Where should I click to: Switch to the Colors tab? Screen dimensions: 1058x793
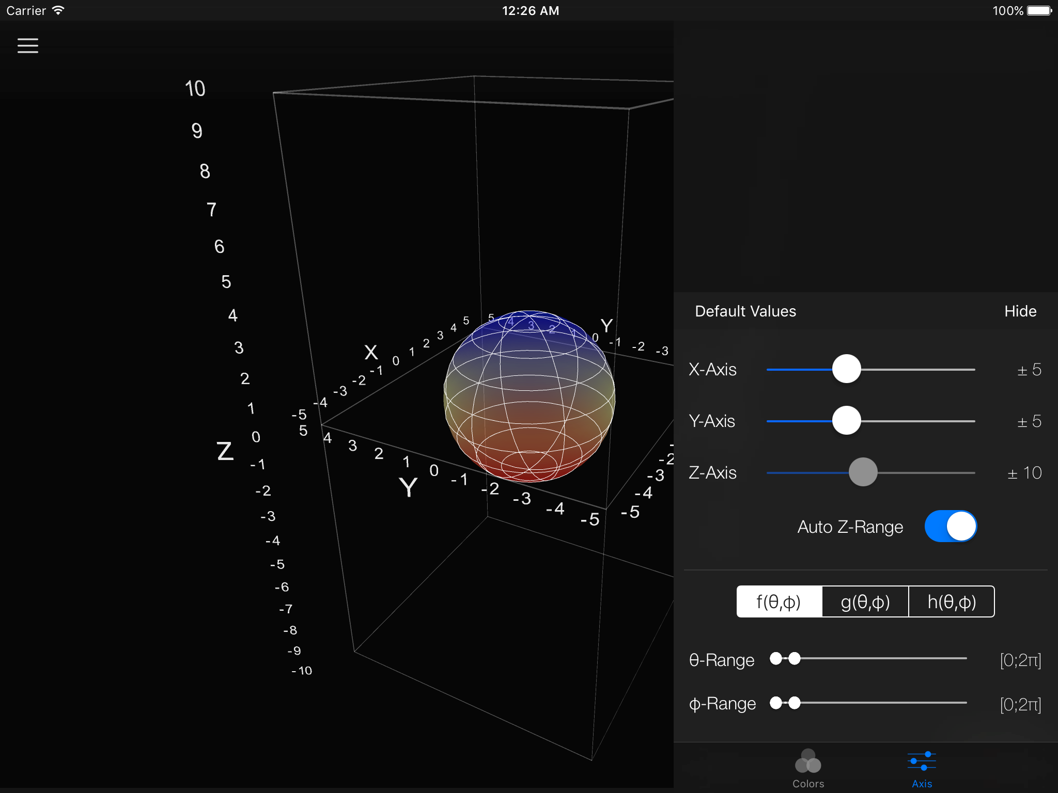(x=808, y=768)
